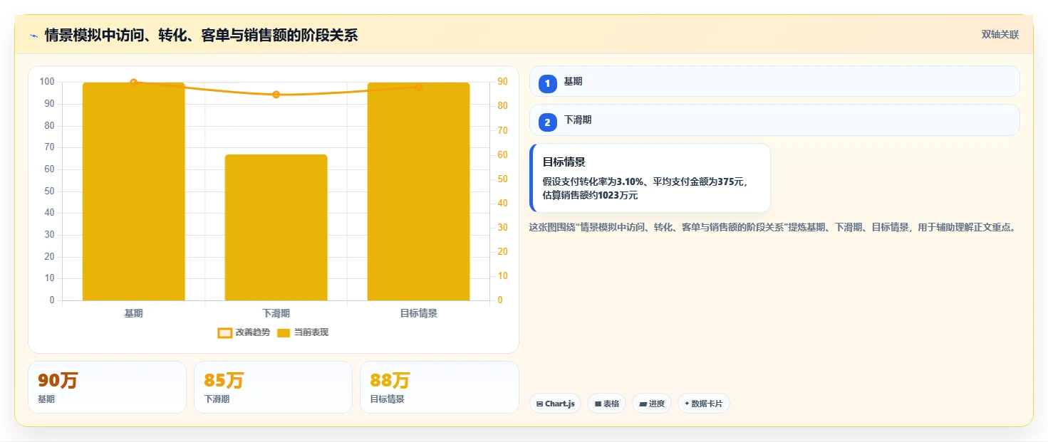Click the 表格 tag
The height and width of the screenshot is (442, 1048).
pos(607,404)
